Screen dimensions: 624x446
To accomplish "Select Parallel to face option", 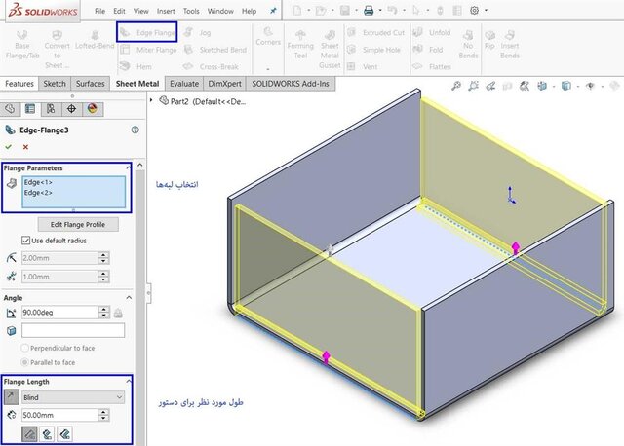I will pos(24,362).
